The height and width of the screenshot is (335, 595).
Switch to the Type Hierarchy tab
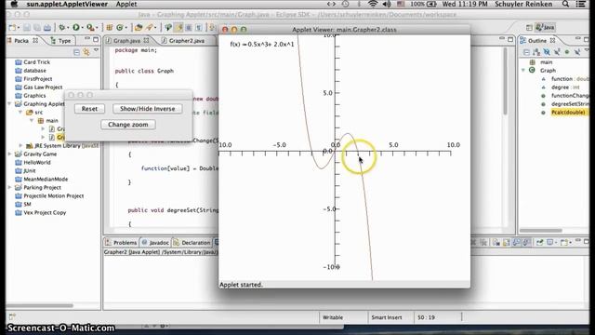tap(60, 40)
